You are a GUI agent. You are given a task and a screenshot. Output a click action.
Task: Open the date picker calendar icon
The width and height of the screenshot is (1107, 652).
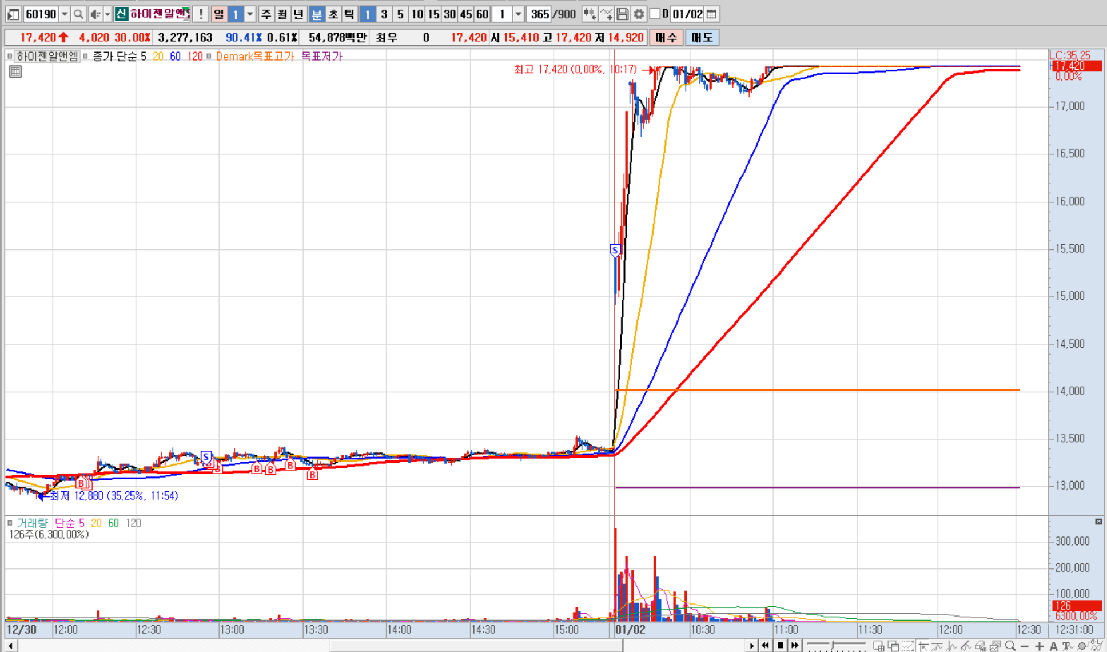click(712, 14)
